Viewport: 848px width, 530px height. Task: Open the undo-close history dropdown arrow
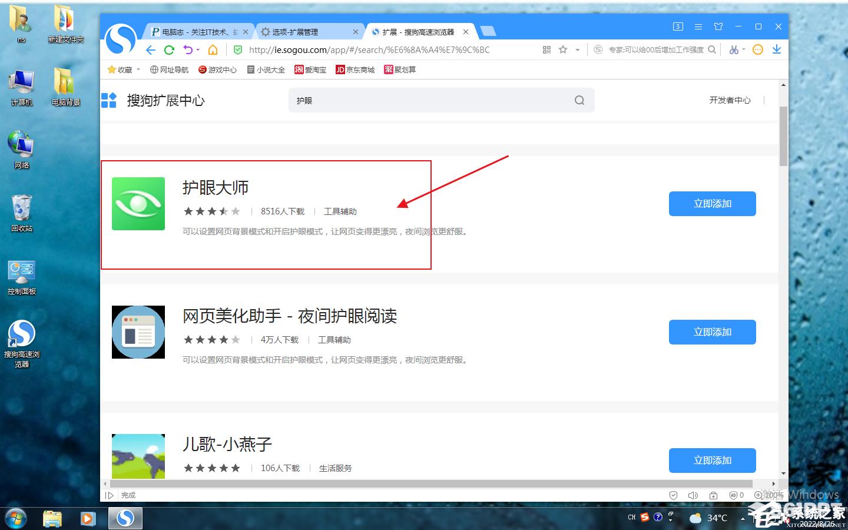click(198, 50)
